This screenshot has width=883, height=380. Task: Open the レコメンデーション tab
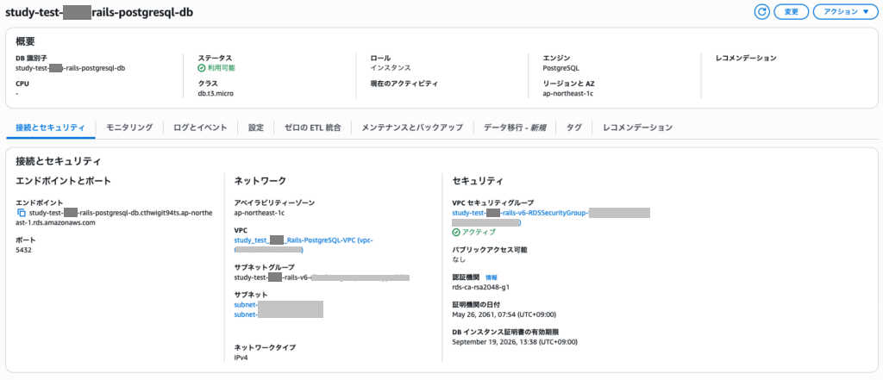point(637,128)
